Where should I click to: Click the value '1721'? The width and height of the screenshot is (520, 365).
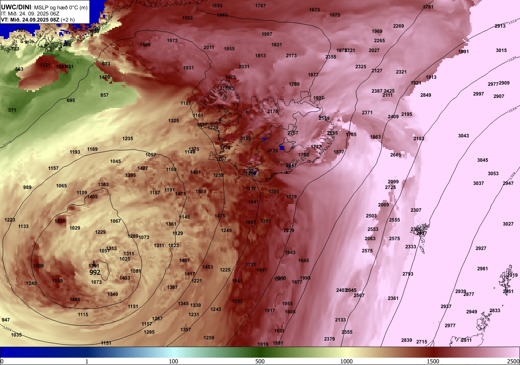251,265
